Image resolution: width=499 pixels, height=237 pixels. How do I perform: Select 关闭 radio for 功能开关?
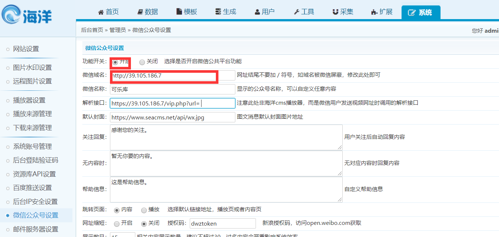142,62
